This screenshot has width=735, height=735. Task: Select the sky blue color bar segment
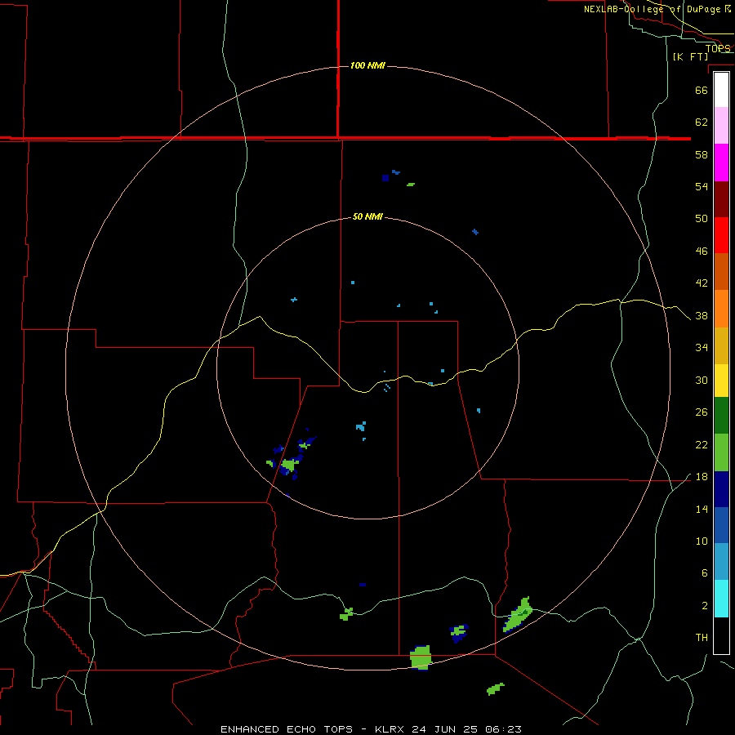point(721,562)
